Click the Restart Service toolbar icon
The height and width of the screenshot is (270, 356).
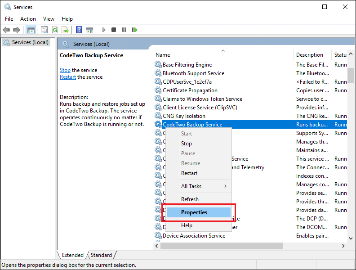coord(134,30)
